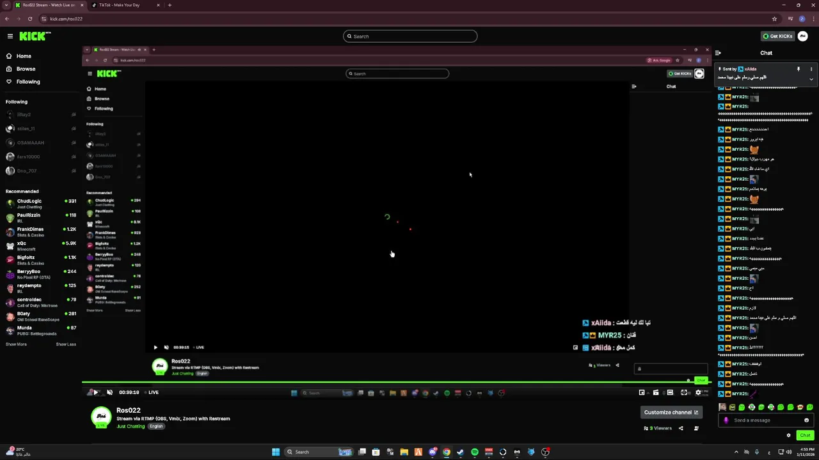This screenshot has height=460, width=819.
Task: Click the Just Chatting category link
Action: click(x=131, y=426)
